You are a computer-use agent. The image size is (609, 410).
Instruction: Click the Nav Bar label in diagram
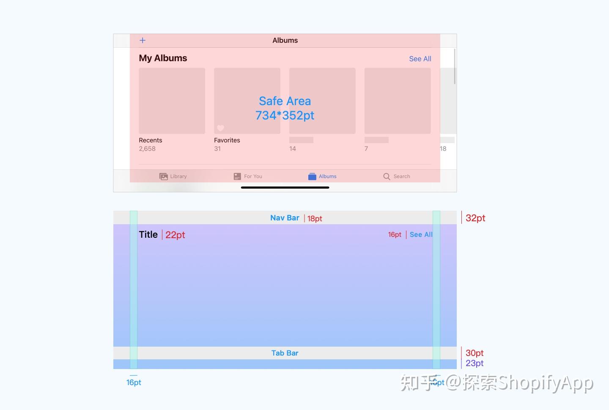[284, 218]
